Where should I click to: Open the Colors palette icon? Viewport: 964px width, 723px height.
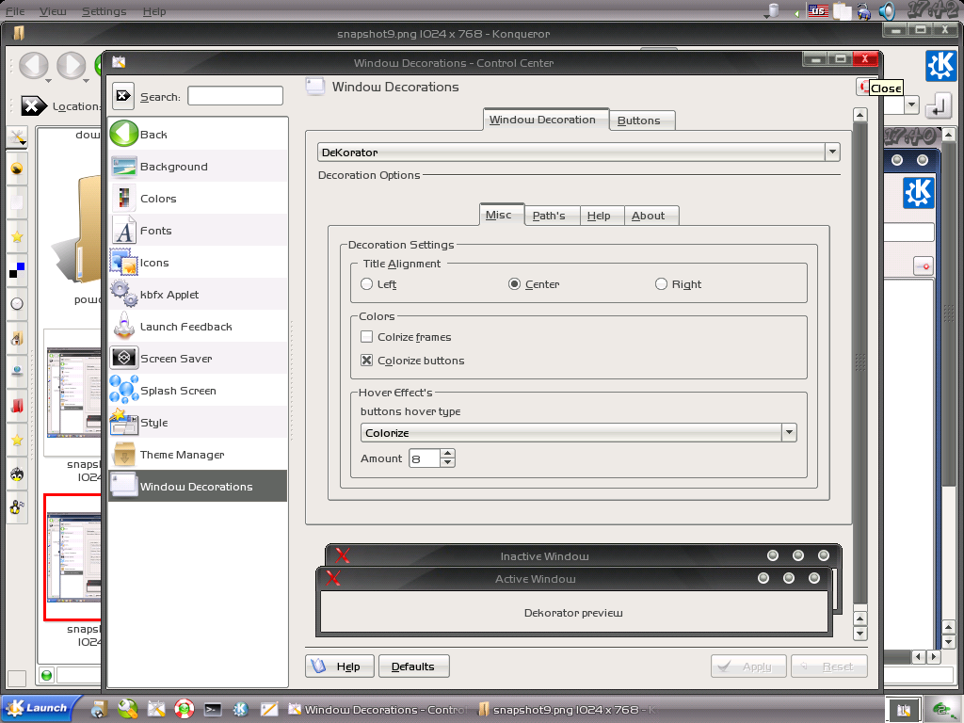click(123, 199)
